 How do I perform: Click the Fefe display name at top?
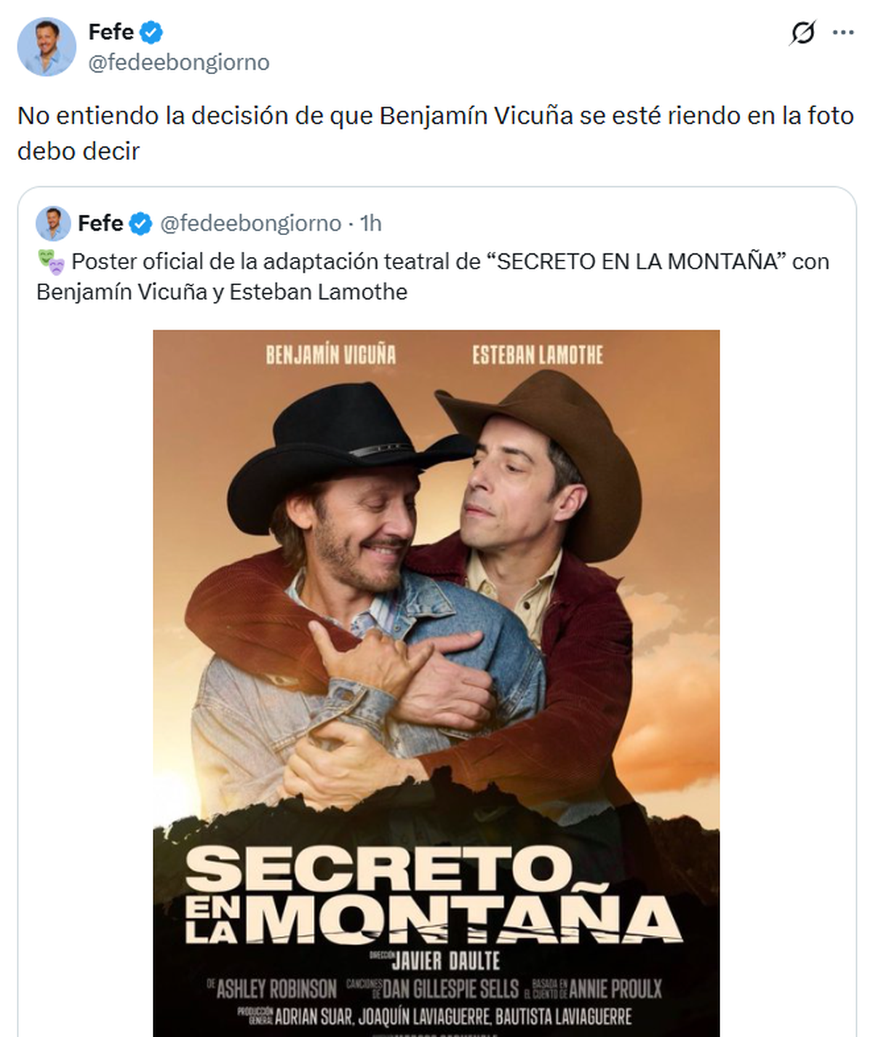point(111,32)
